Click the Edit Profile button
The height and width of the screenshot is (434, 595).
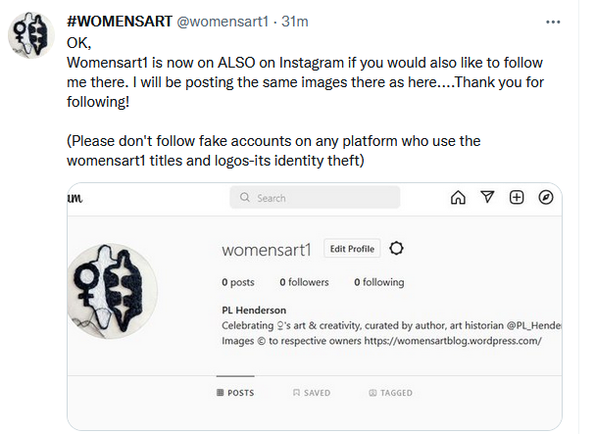pyautogui.click(x=352, y=249)
